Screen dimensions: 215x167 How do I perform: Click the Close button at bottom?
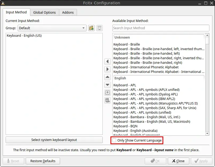(178, 161)
